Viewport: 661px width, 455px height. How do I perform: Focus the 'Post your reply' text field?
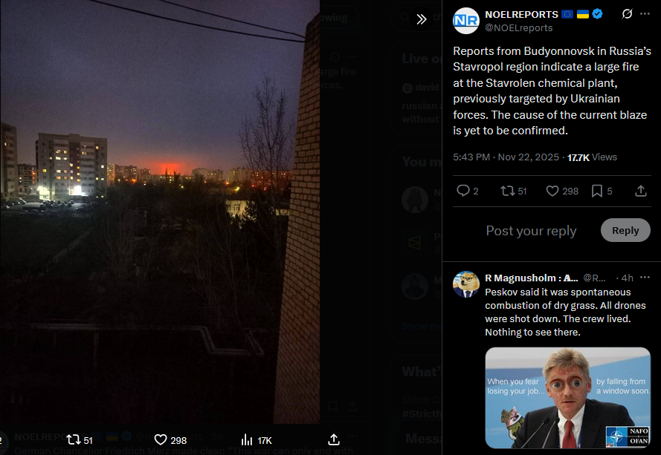tap(531, 231)
